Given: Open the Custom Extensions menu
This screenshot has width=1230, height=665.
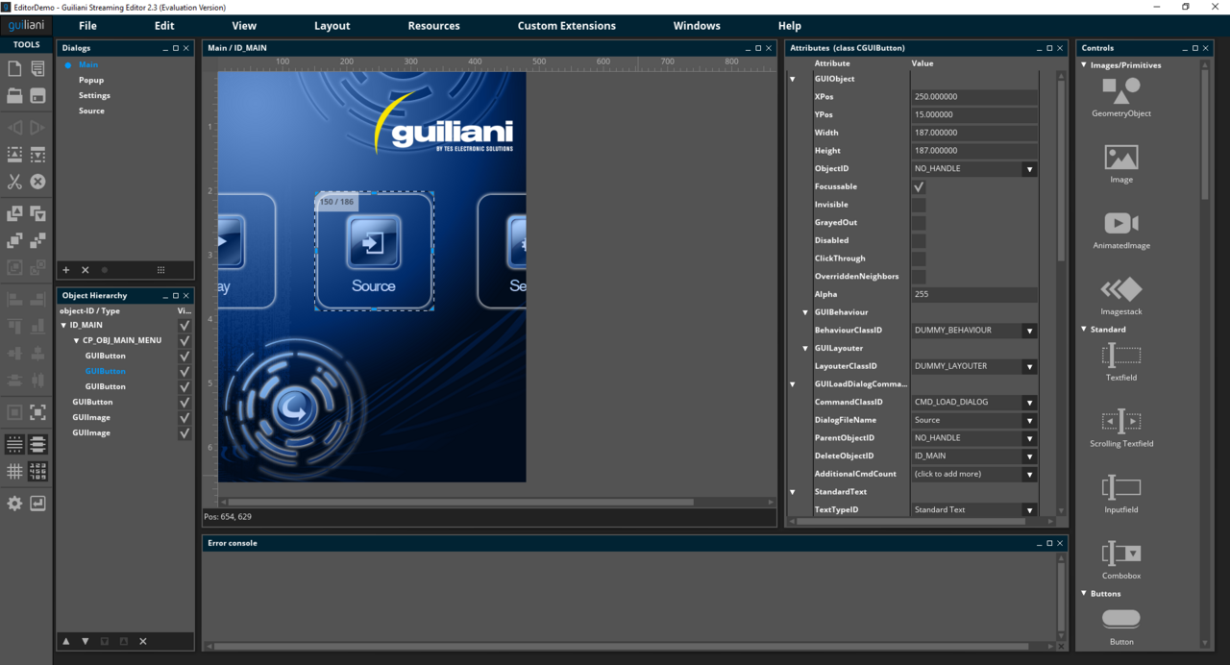Looking at the screenshot, I should (x=567, y=26).
